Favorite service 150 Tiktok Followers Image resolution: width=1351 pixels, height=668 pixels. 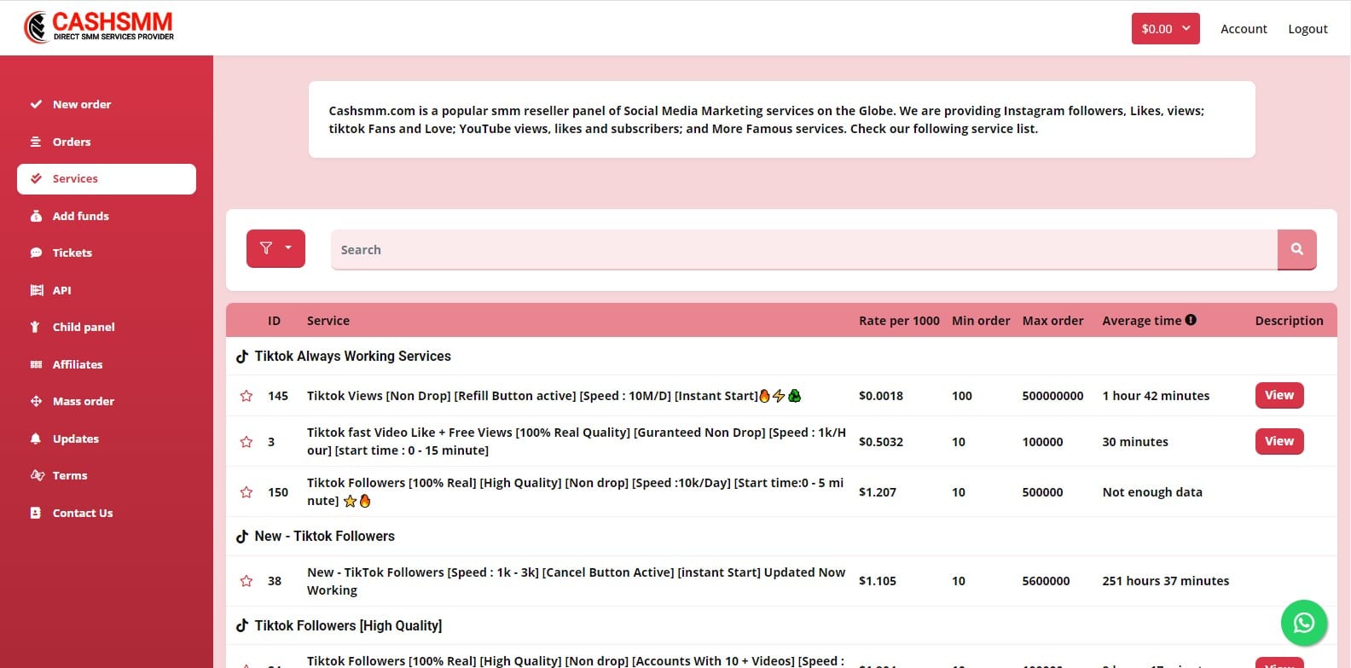[246, 492]
